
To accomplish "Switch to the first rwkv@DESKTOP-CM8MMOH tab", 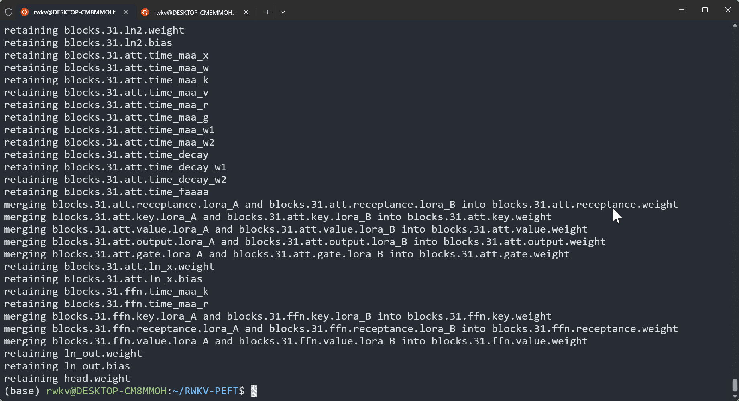I will (75, 12).
